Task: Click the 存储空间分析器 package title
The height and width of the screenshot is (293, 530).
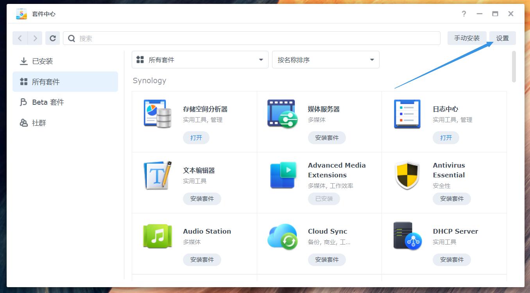Action: 205,109
